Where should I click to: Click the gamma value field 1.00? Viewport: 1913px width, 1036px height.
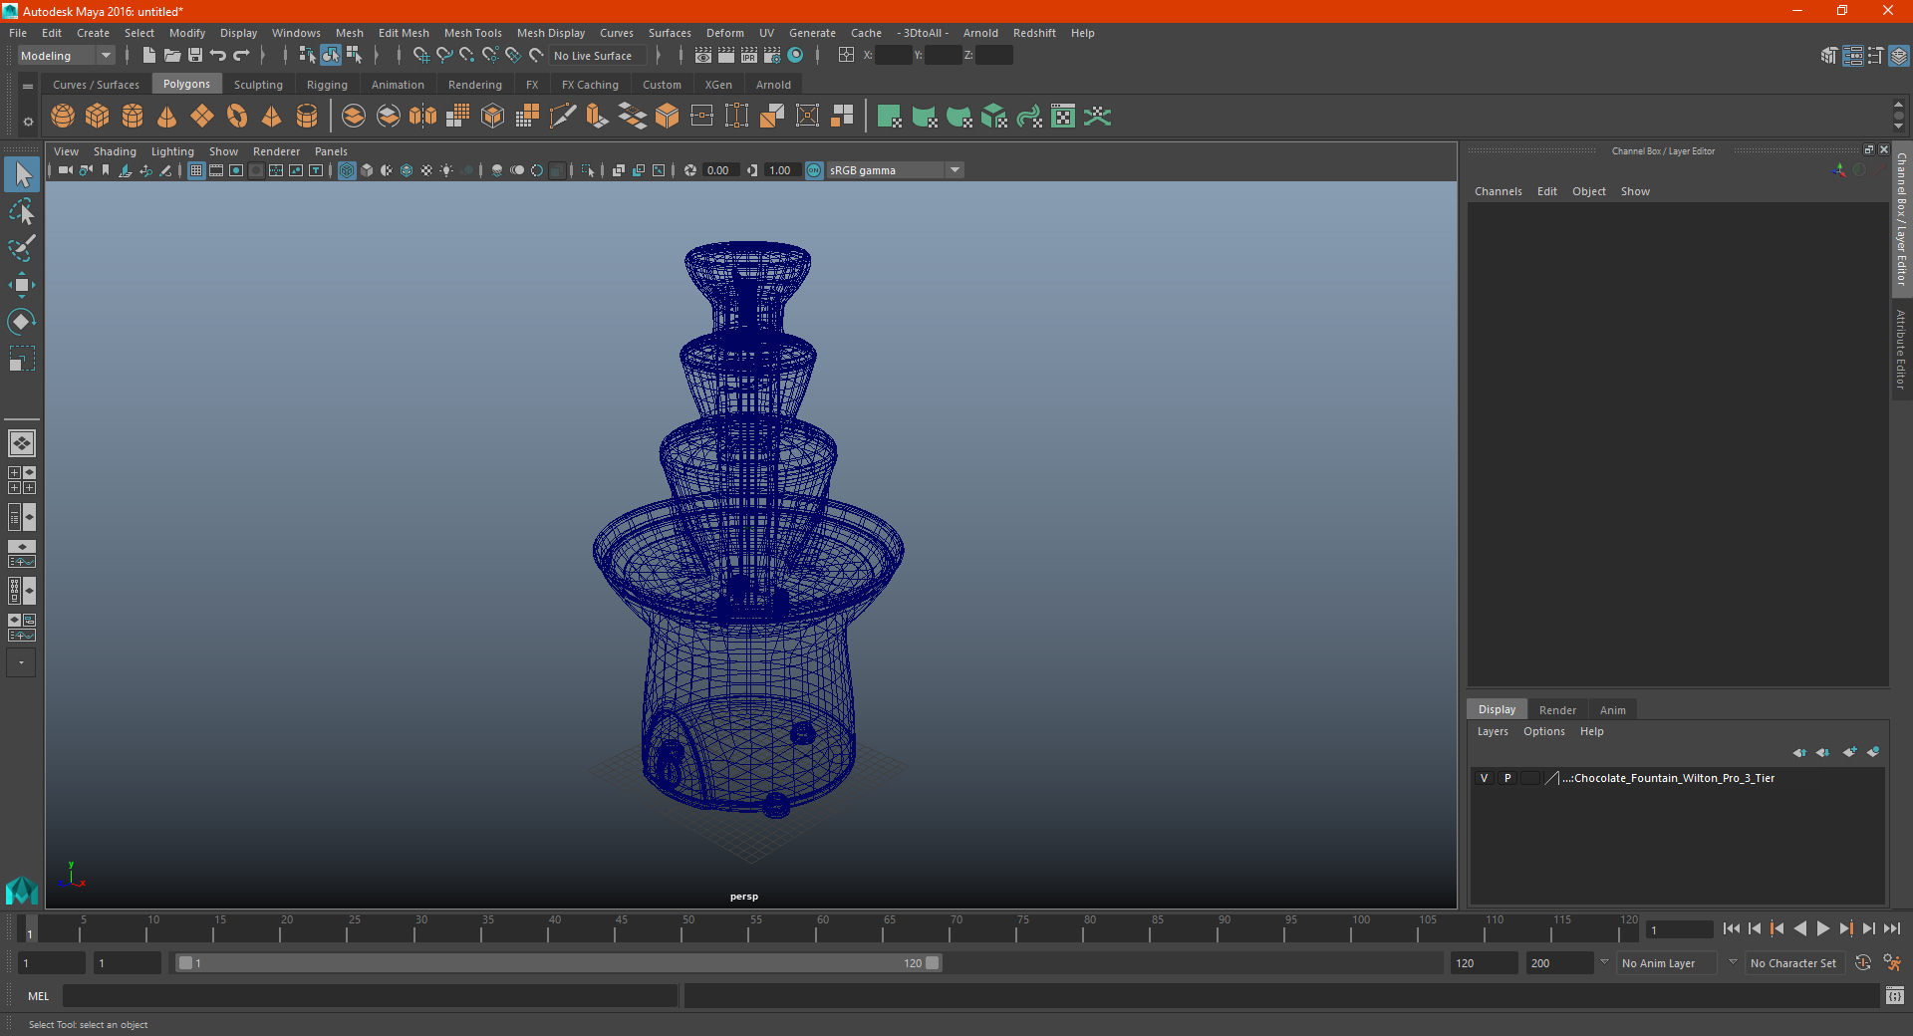pos(781,170)
